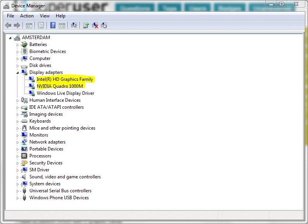Click the Portable Devices icon

pyautogui.click(x=24, y=149)
